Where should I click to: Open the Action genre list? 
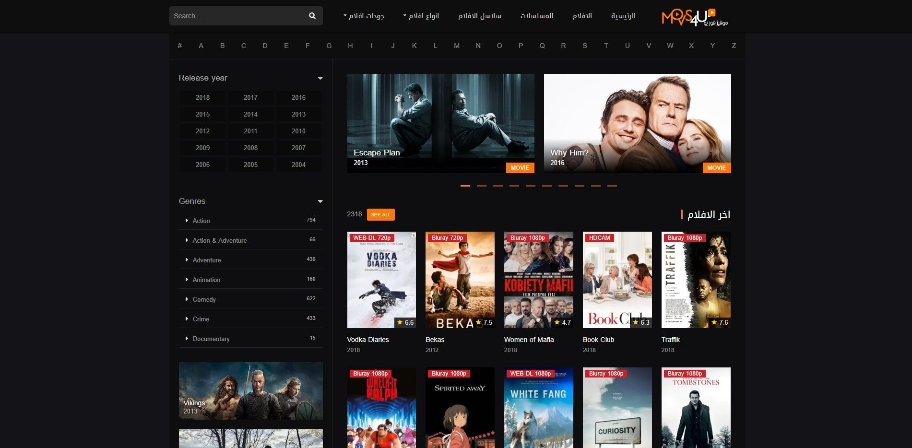pyautogui.click(x=201, y=221)
